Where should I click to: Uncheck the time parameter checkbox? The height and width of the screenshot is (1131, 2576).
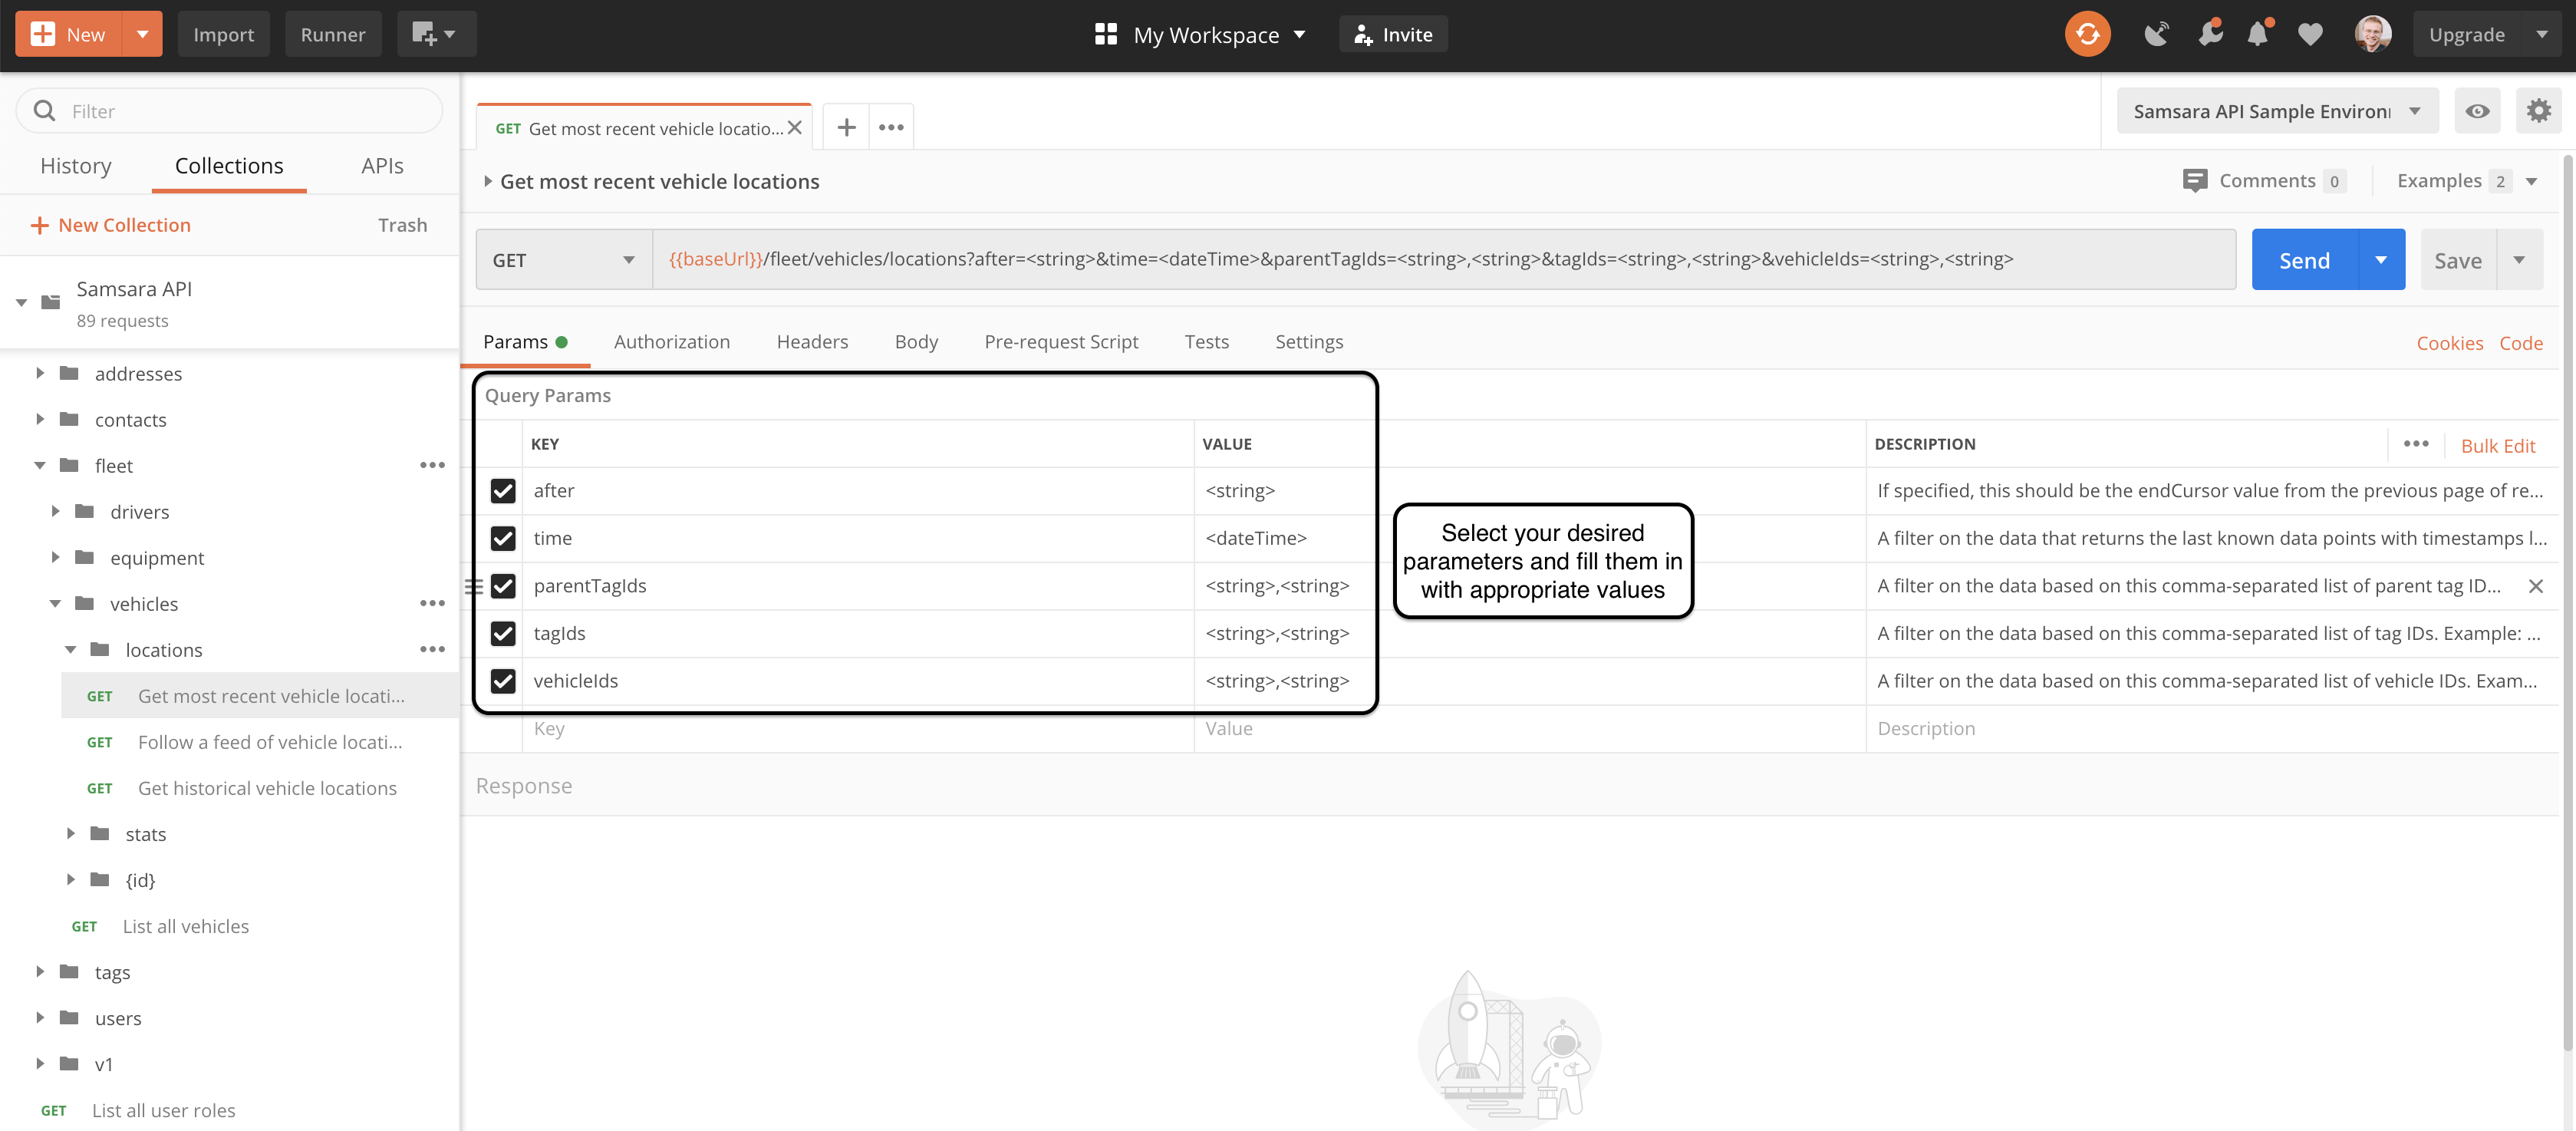[x=503, y=538]
